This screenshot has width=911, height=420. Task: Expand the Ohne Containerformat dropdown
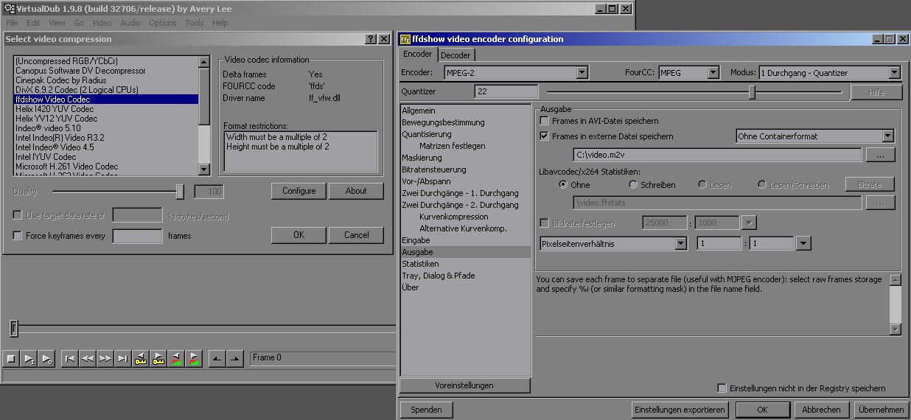pyautogui.click(x=887, y=136)
